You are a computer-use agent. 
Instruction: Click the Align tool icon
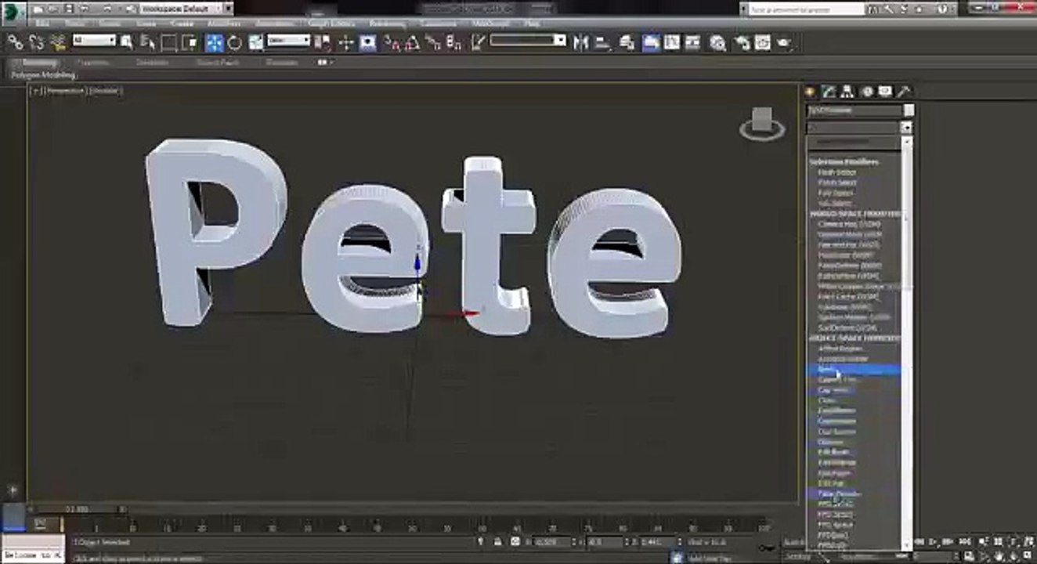pos(603,42)
